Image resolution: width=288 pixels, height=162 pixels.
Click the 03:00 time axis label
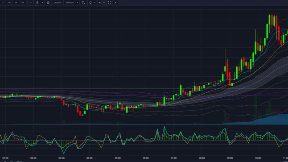(62, 158)
